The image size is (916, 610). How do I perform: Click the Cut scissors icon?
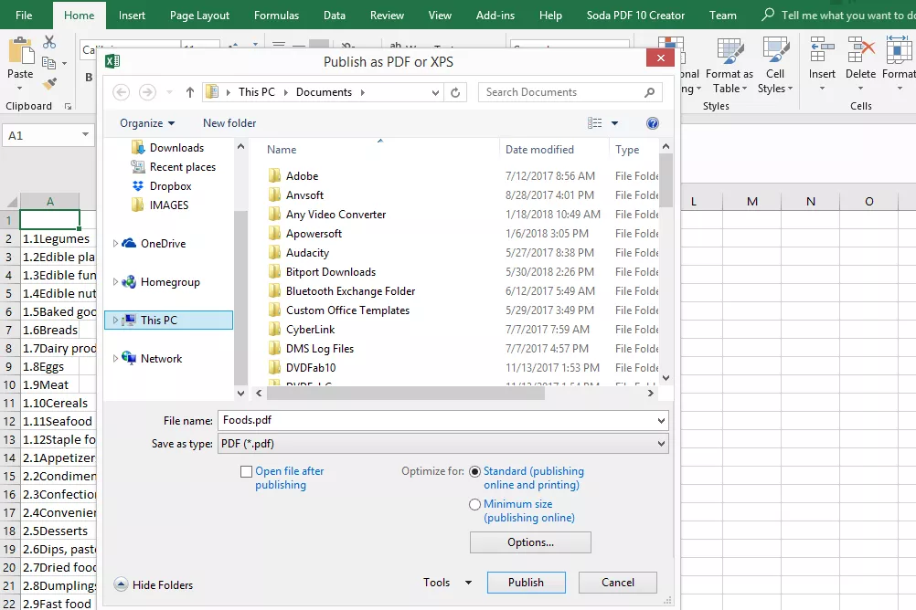[x=49, y=42]
